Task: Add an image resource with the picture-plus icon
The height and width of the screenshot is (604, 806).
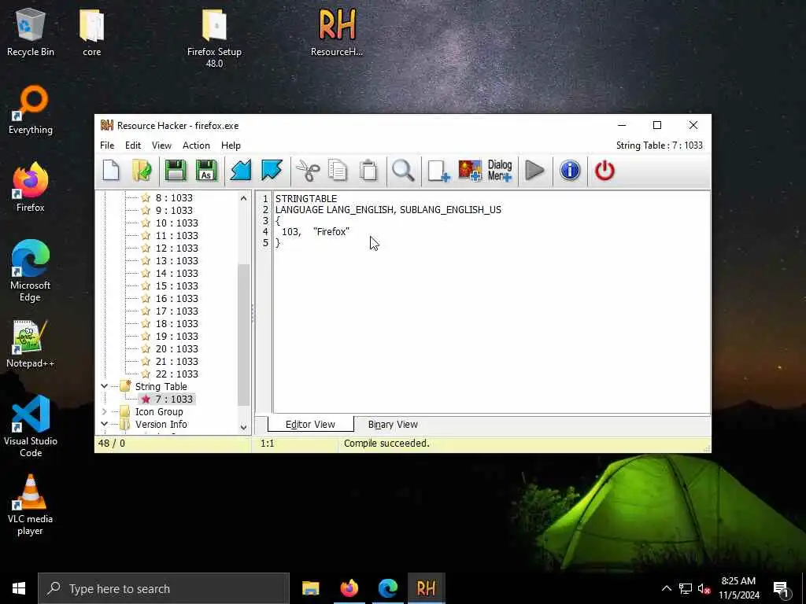Action: point(470,171)
